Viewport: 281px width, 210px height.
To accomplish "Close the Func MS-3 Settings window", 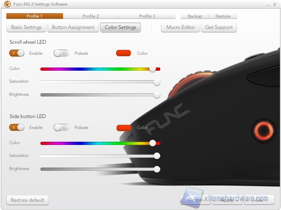I will coord(274,4).
